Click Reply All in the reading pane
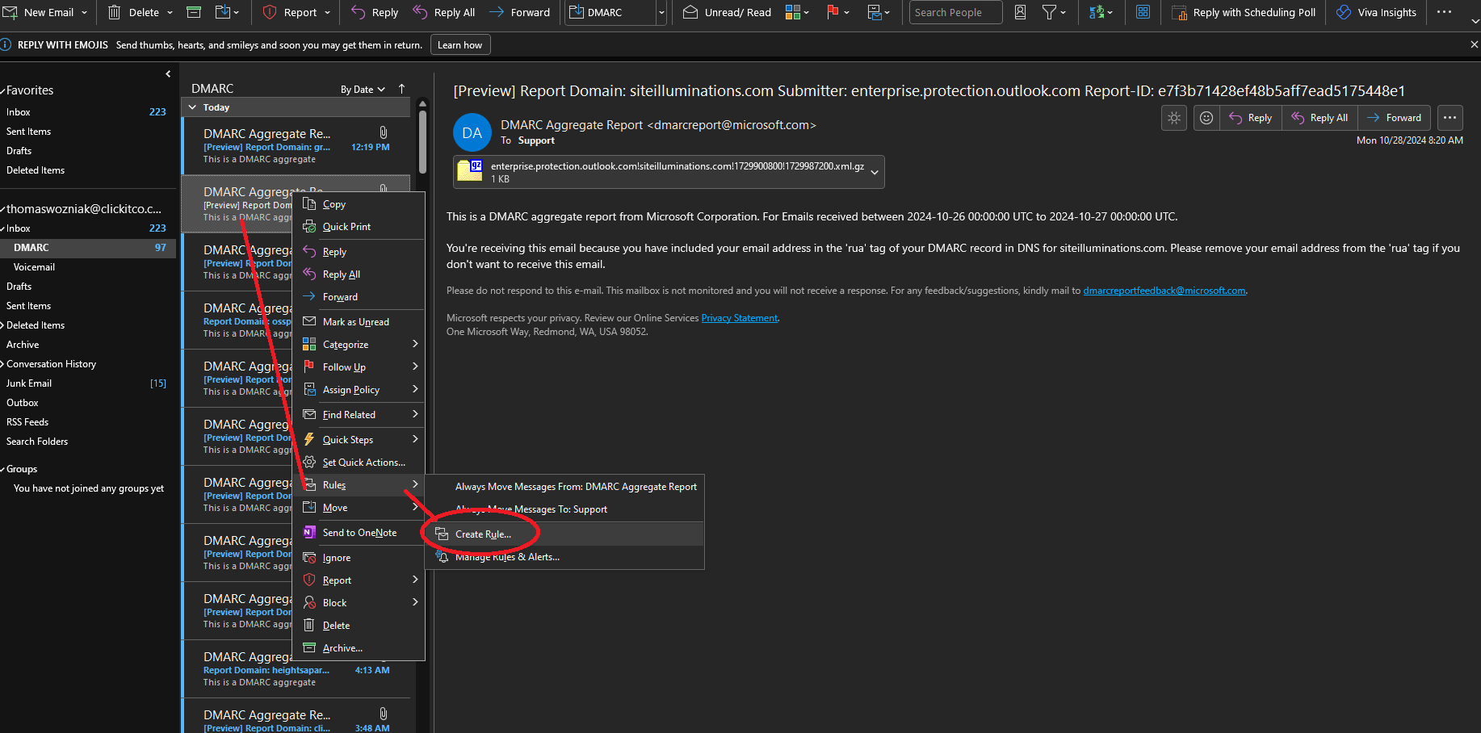Image resolution: width=1481 pixels, height=733 pixels. [1319, 118]
